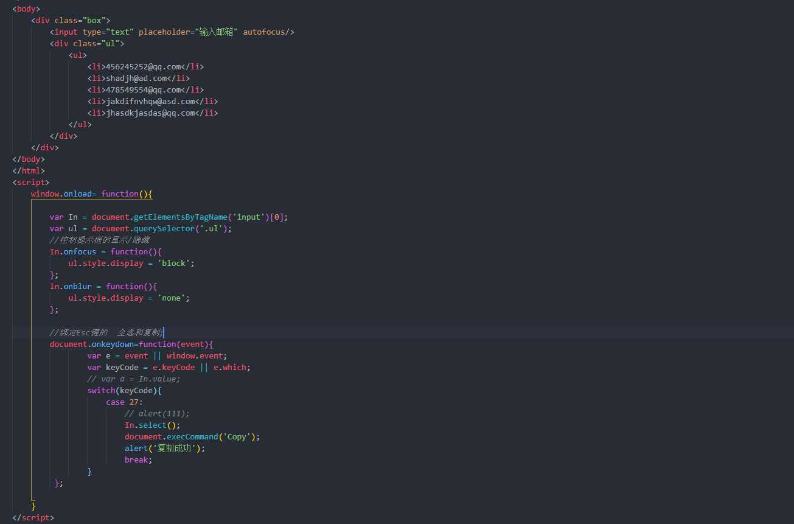Click the opening <script> tag
This screenshot has width=794, height=524.
click(31, 182)
